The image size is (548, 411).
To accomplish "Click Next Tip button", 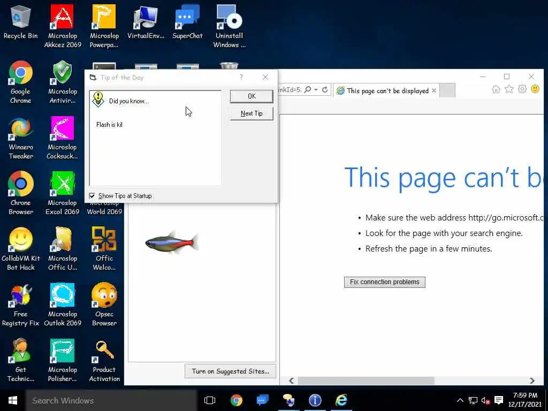I will [252, 113].
